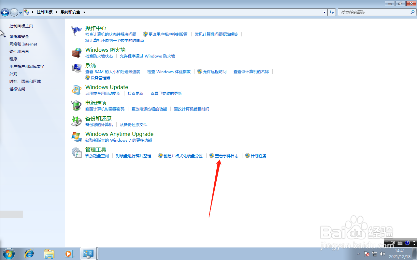Select 控制面板主页 in the sidebar
The image size is (417, 260).
tap(21, 26)
